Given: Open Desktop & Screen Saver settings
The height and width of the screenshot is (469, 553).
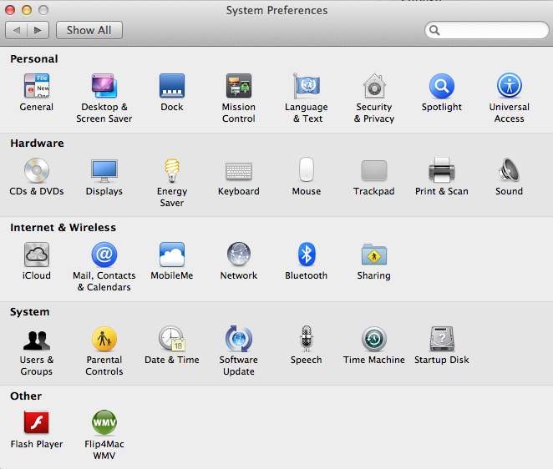Looking at the screenshot, I should click(104, 87).
